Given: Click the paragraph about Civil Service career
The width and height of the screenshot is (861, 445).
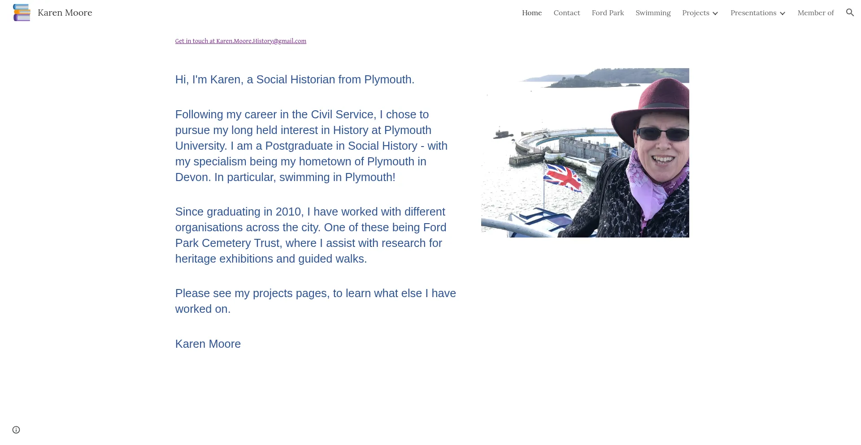Looking at the screenshot, I should 312,146.
